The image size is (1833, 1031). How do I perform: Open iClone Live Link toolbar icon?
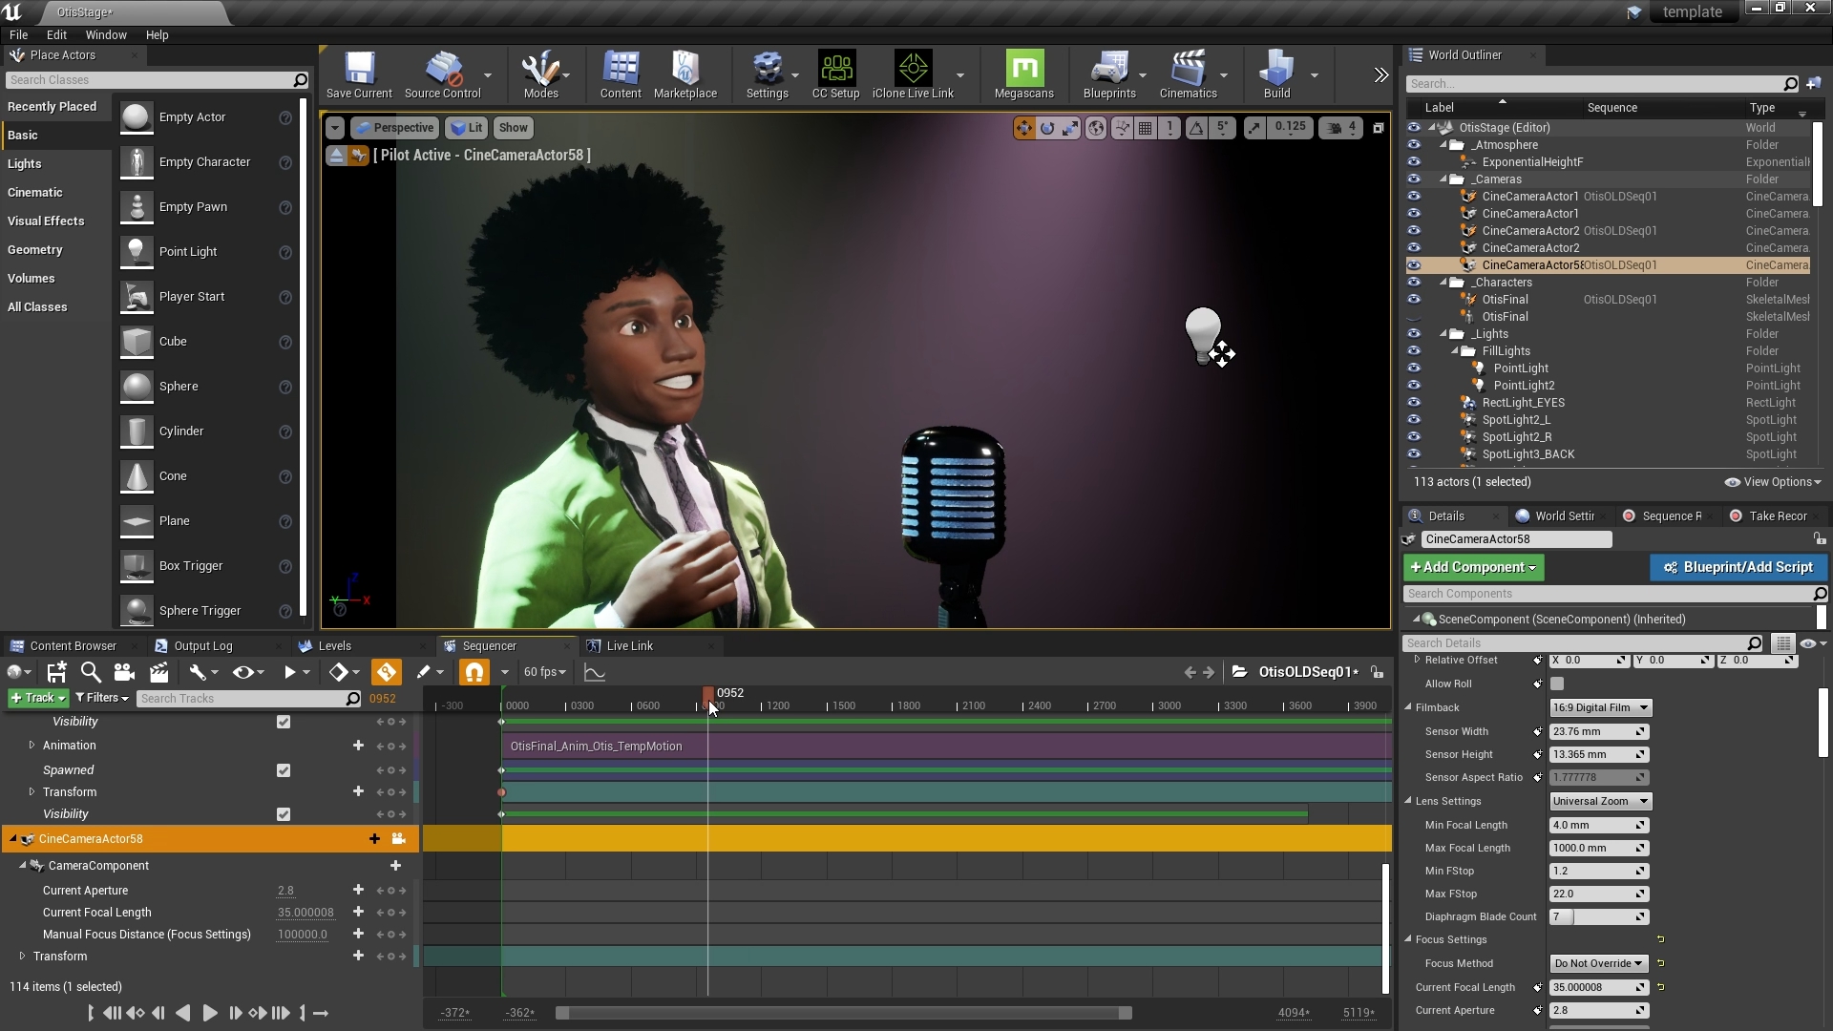pos(913,74)
